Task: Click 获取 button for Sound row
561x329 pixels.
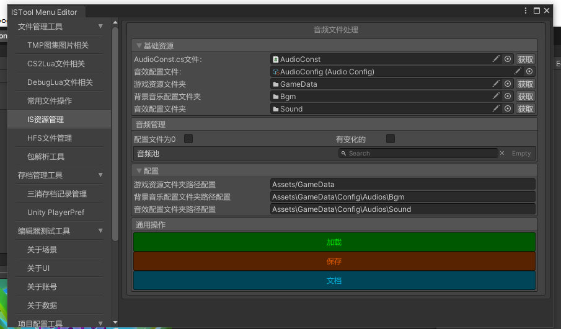Action: tap(525, 108)
